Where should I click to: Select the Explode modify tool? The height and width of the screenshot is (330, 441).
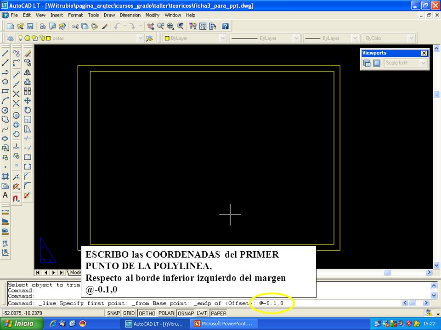coord(28,195)
